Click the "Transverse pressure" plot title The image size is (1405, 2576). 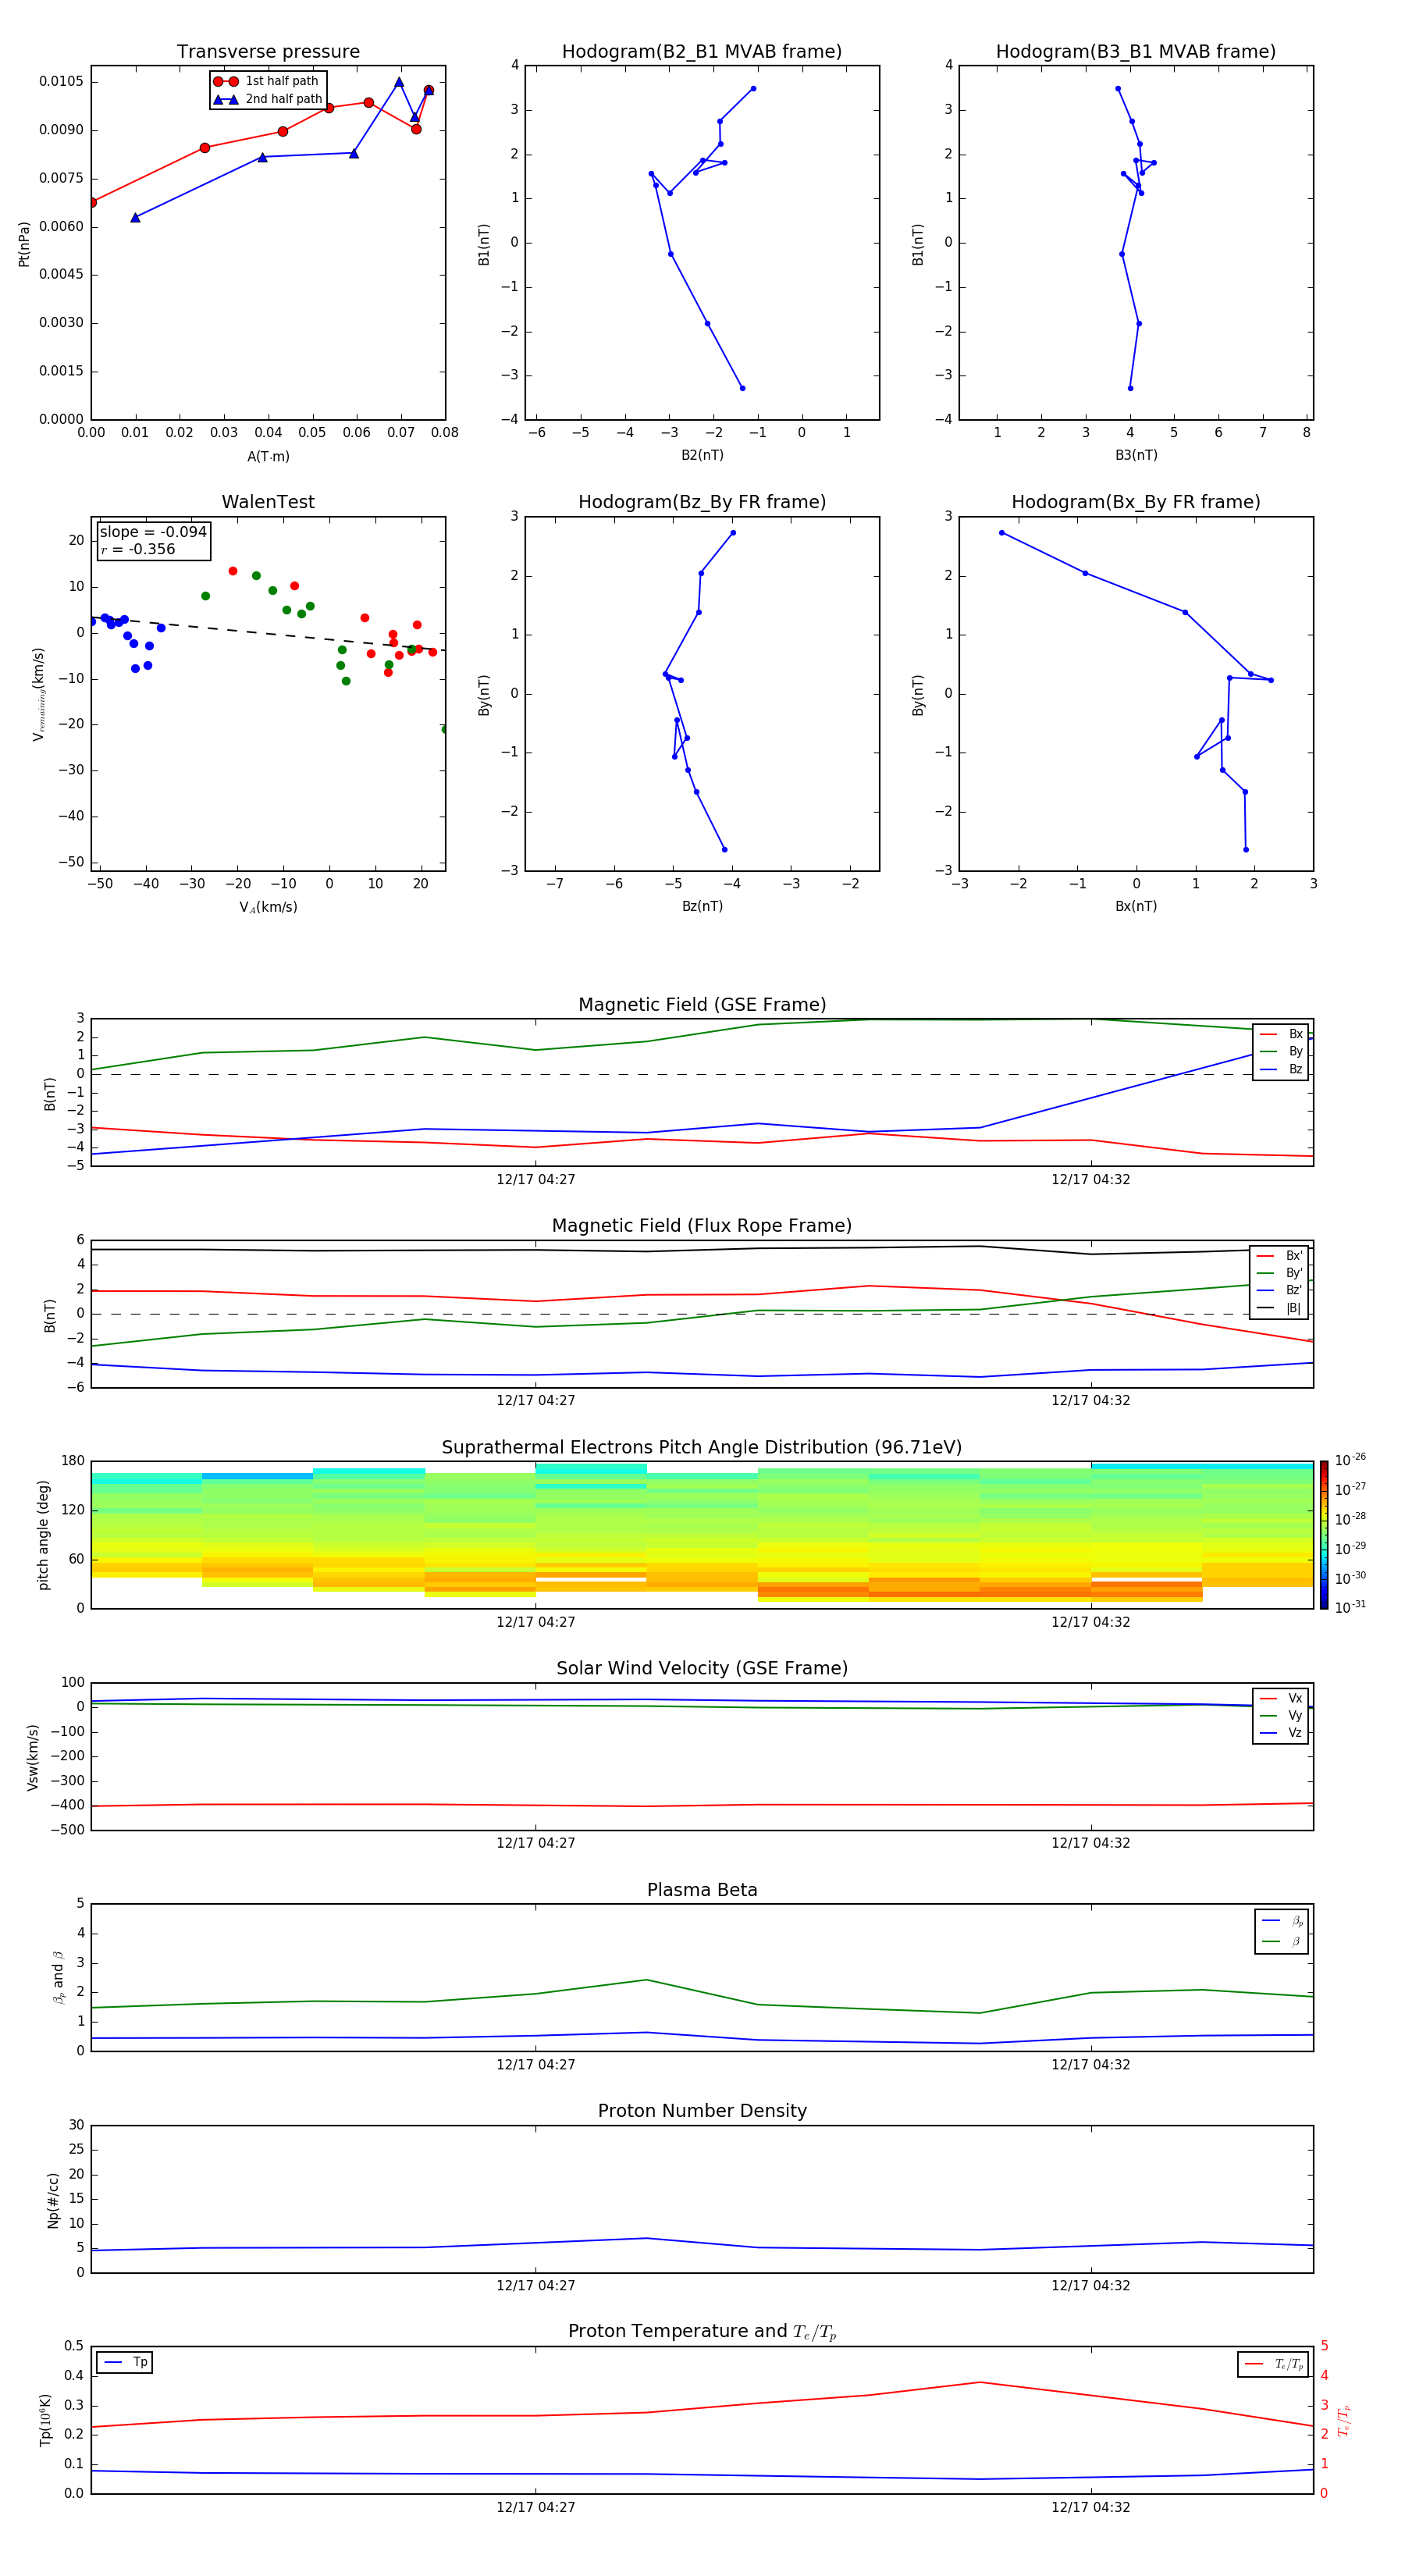(x=268, y=52)
